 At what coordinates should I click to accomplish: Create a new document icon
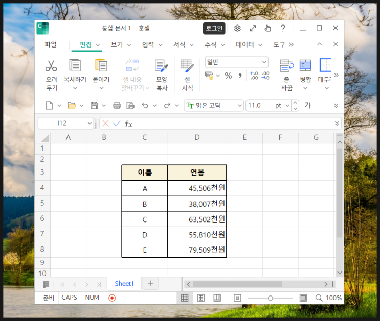(49, 106)
